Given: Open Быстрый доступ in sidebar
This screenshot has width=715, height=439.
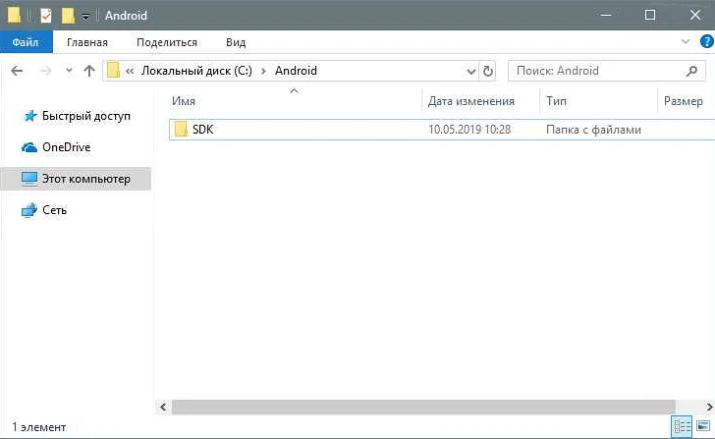Looking at the screenshot, I should (x=86, y=116).
